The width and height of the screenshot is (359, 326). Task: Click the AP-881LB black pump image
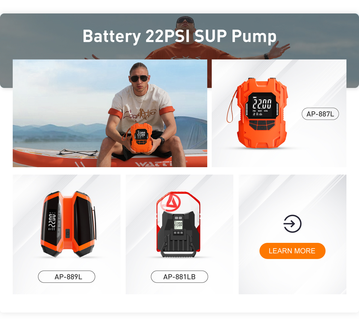[x=179, y=224]
